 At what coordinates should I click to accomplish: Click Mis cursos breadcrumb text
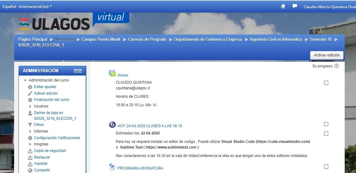64,39
